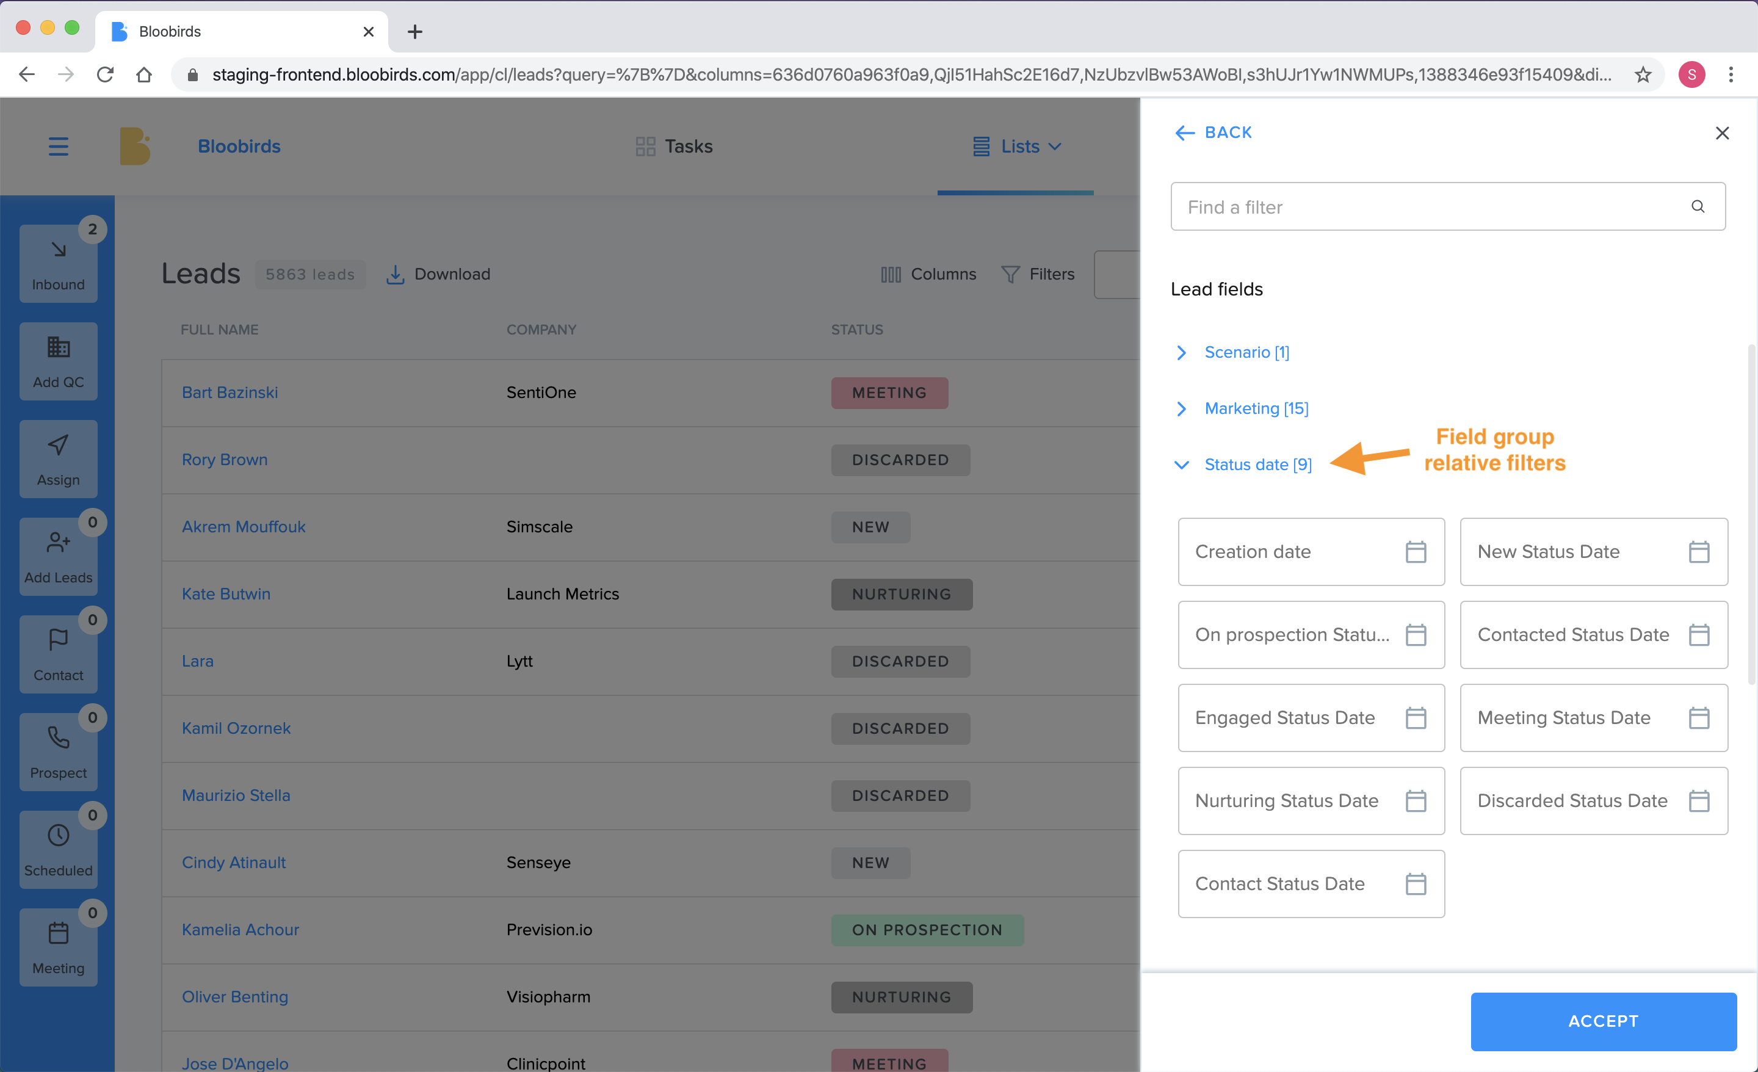Click the STATUS column header
This screenshot has width=1758, height=1072.
pyautogui.click(x=857, y=330)
